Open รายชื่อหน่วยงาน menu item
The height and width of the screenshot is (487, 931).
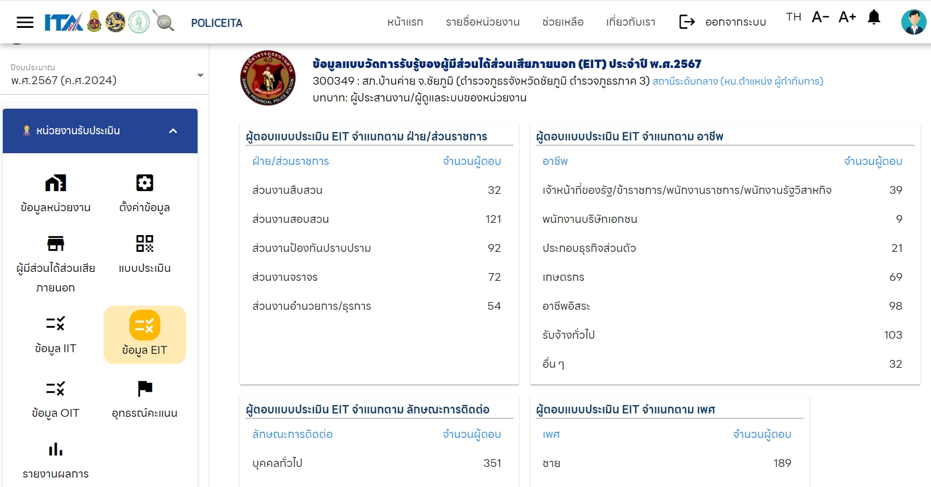point(482,22)
